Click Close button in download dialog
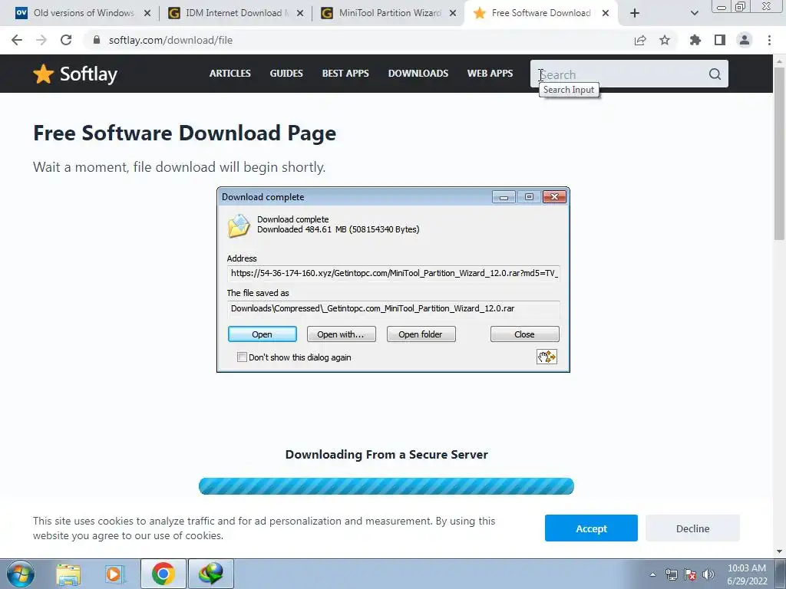This screenshot has width=786, height=589. coord(524,334)
